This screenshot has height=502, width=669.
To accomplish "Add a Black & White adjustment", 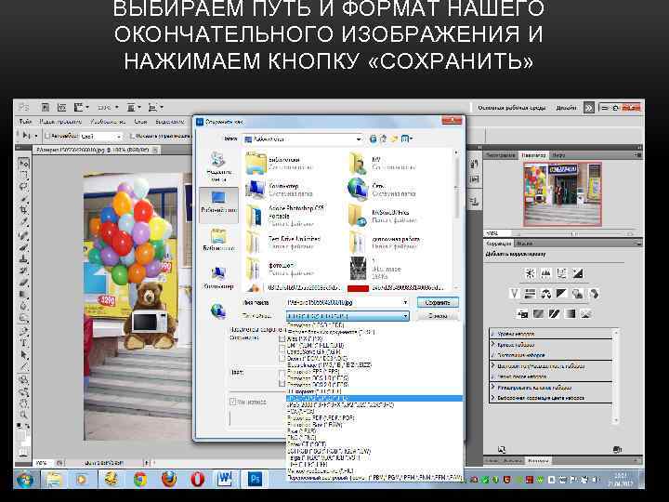I will coord(561,294).
